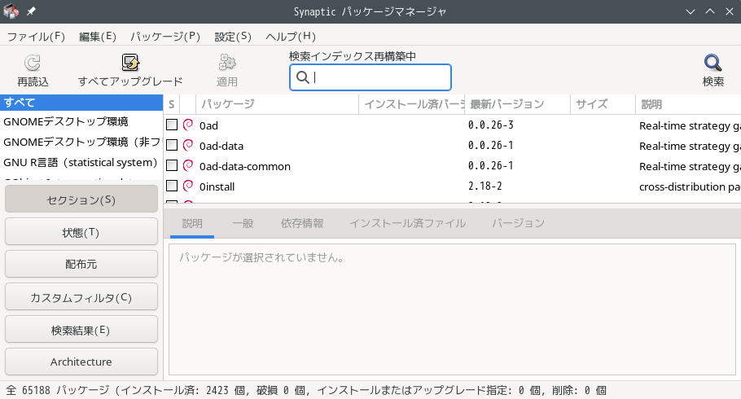741x399 pixels.
Task: Click the 状態(T) filter button
Action: (81, 231)
